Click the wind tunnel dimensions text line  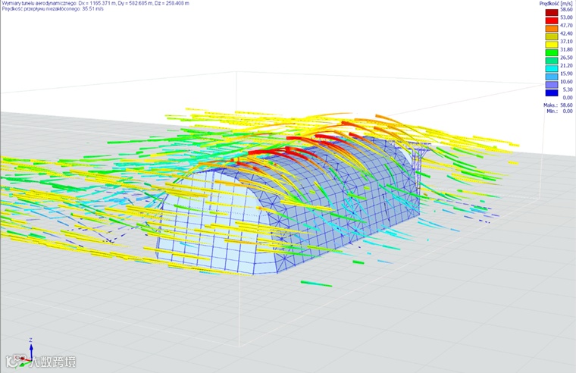(96, 3)
